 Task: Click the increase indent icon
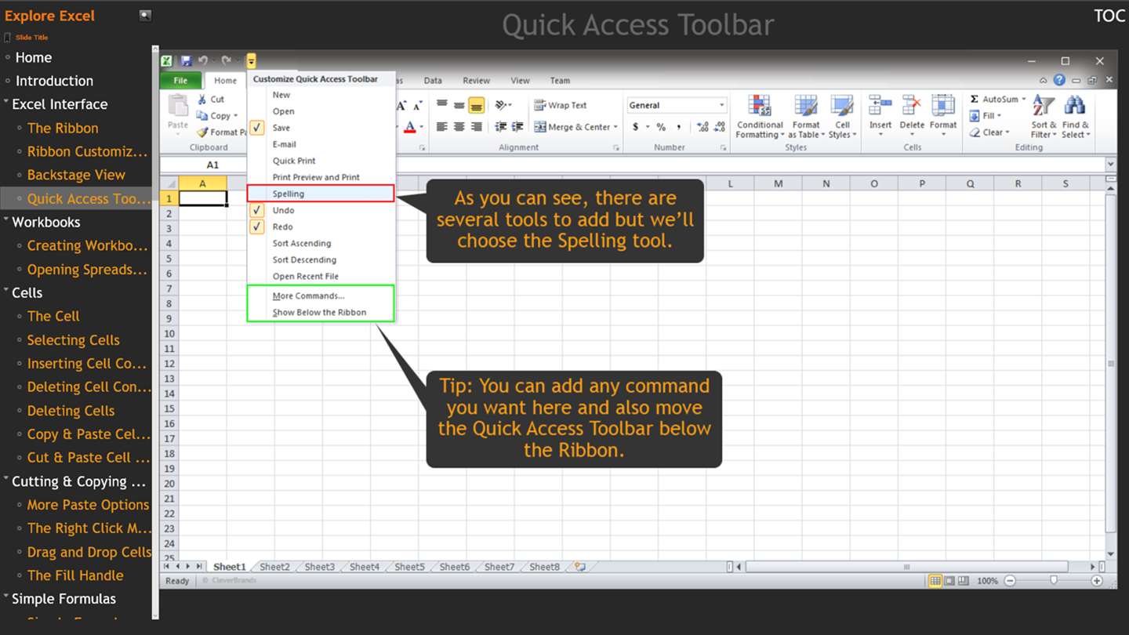pos(517,127)
